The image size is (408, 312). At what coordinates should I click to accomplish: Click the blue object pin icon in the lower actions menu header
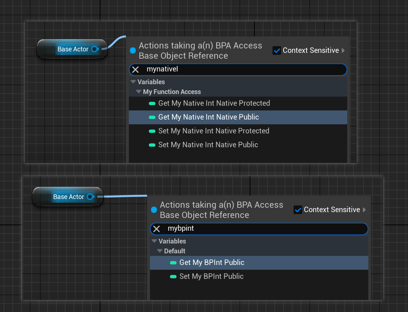pos(154,210)
